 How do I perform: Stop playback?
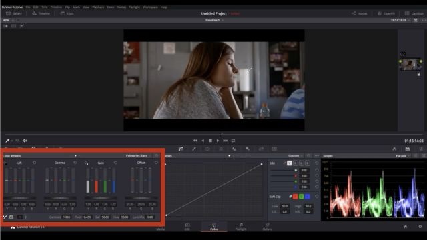click(x=210, y=141)
